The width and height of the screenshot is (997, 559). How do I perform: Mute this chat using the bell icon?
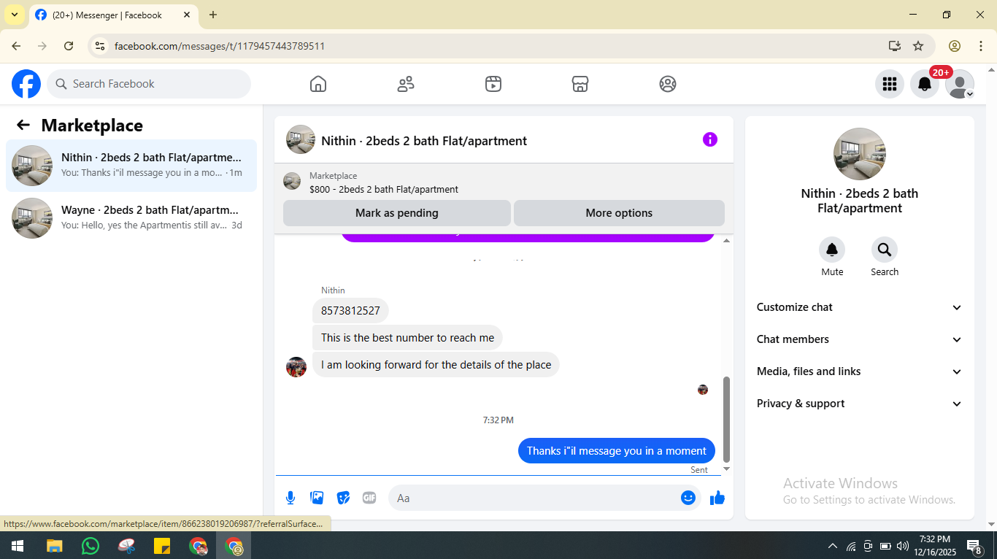point(832,250)
